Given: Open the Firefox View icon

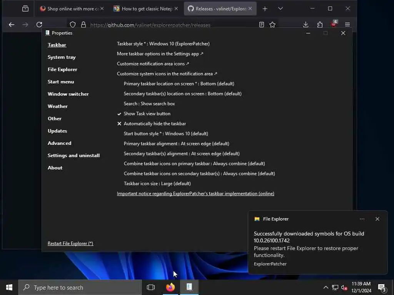Looking at the screenshot, I should pos(25,9).
